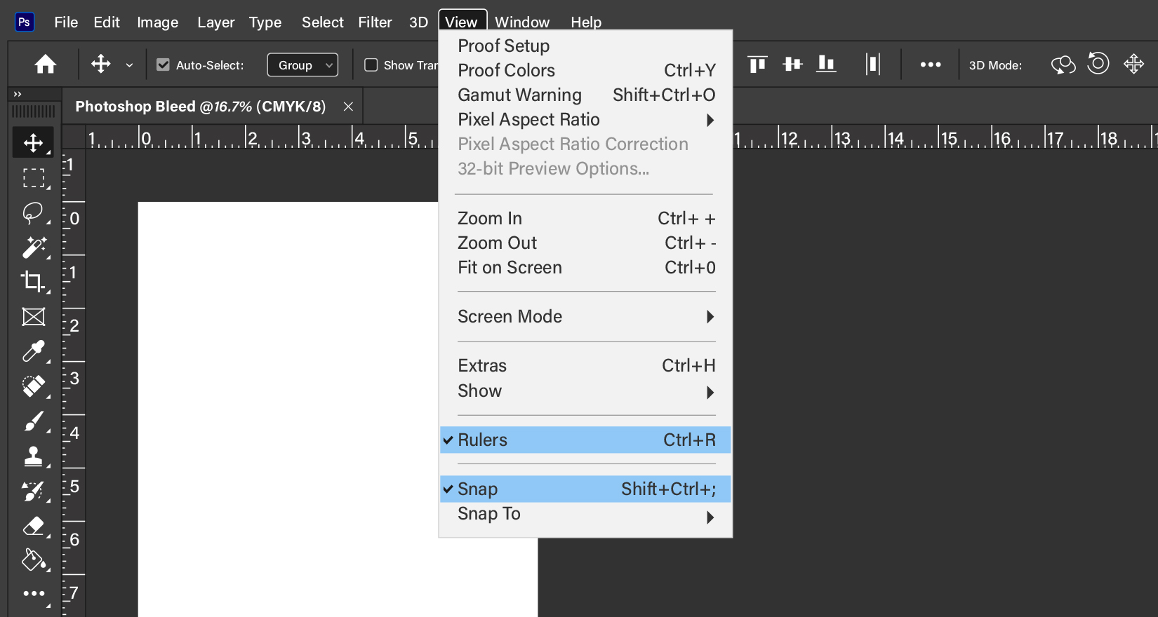This screenshot has width=1158, height=617.
Task: Click the toolbar grip handle
Action: (x=33, y=111)
